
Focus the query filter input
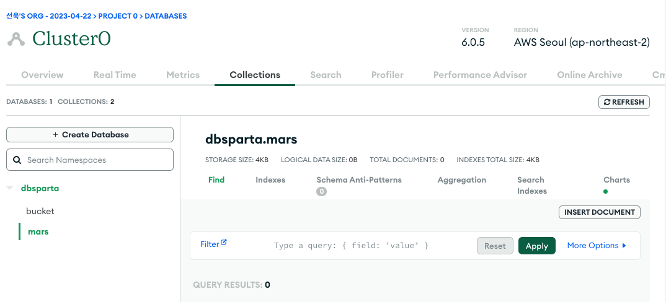click(351, 246)
